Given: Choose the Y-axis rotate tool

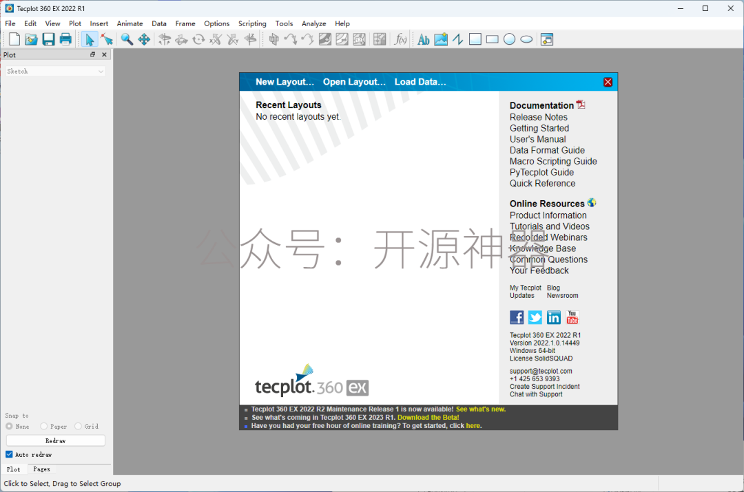Looking at the screenshot, I should 233,39.
